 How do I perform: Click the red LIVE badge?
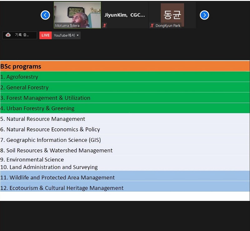[x=45, y=35]
